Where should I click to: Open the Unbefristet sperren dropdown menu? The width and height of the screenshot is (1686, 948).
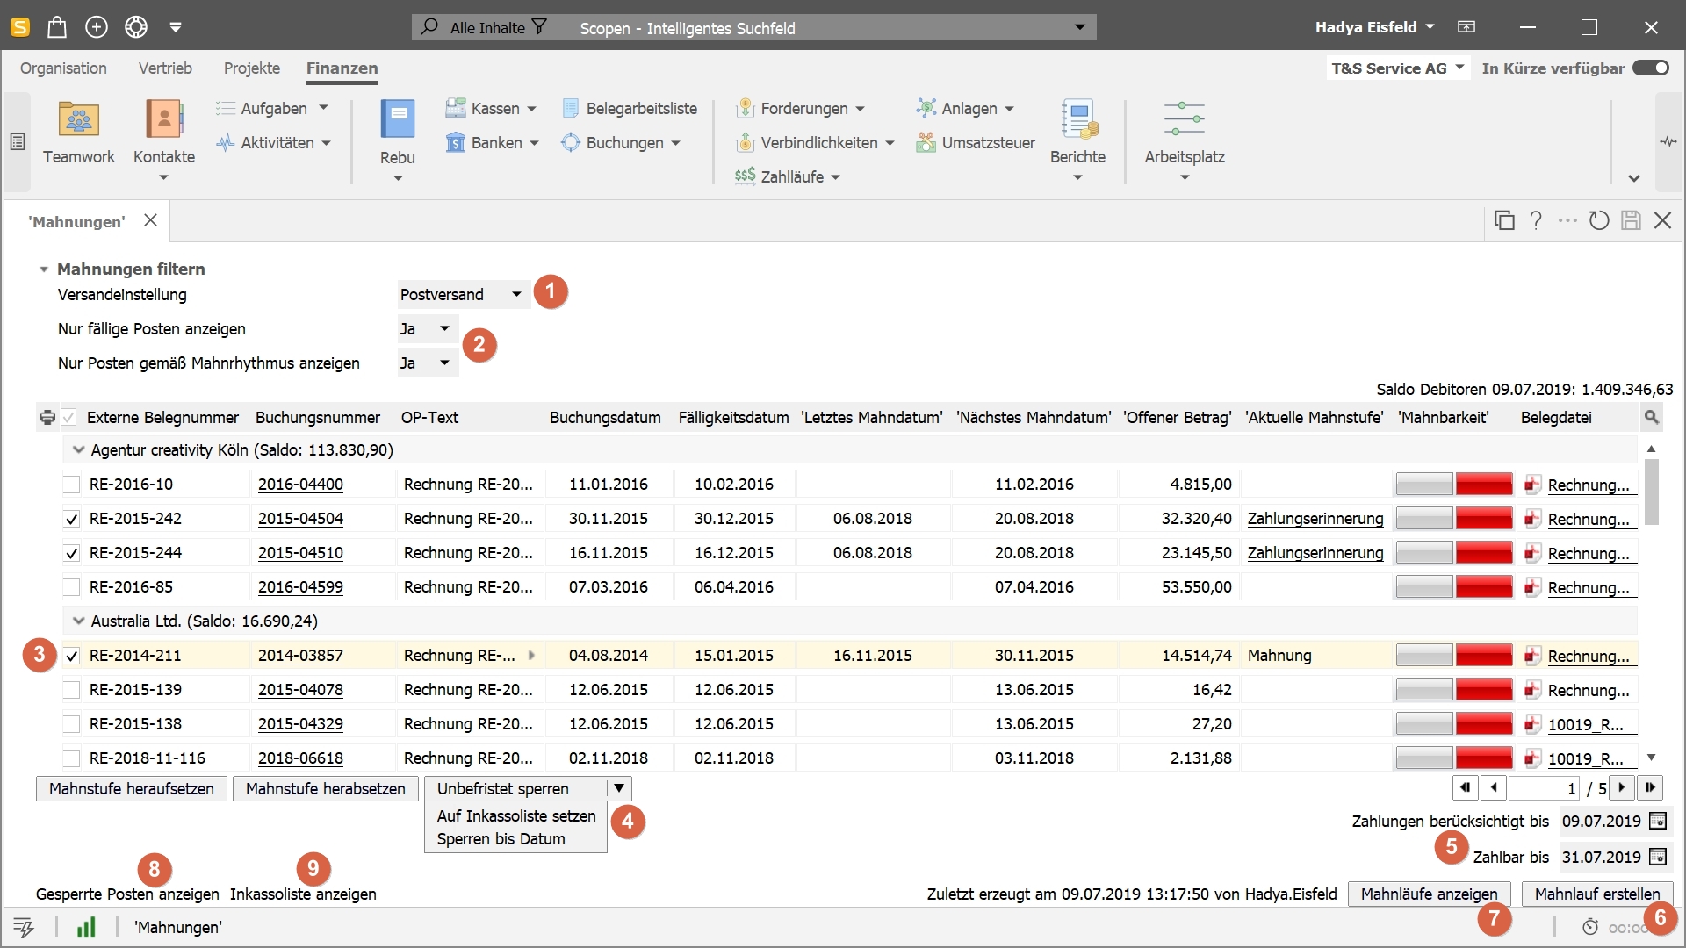[617, 788]
